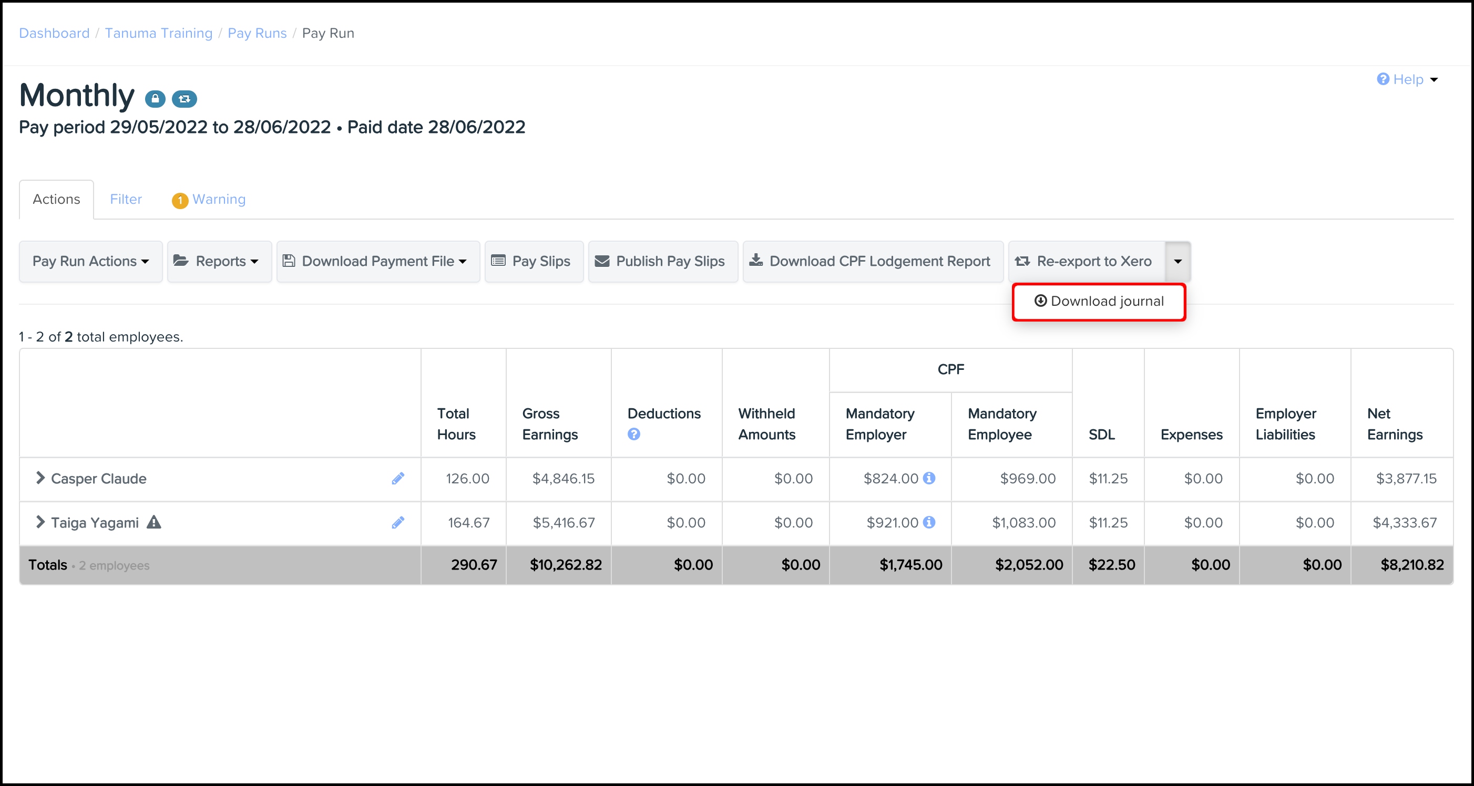Click pencil edit icon for Taiga Yagami
The width and height of the screenshot is (1474, 786).
tap(398, 522)
